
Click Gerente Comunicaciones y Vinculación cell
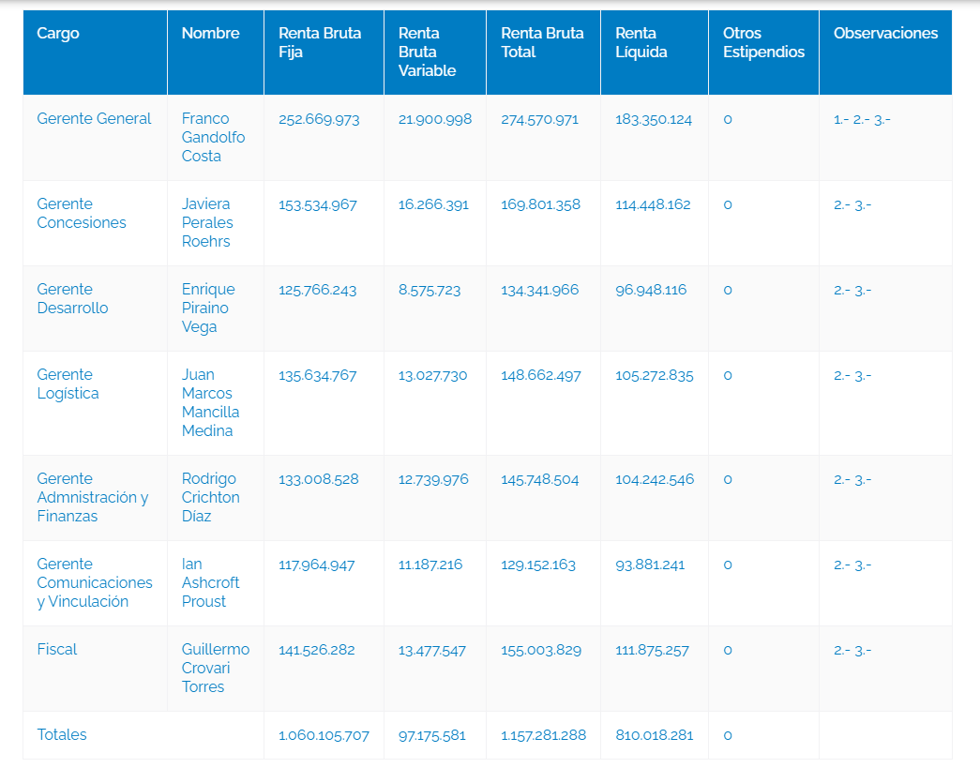[x=94, y=583]
